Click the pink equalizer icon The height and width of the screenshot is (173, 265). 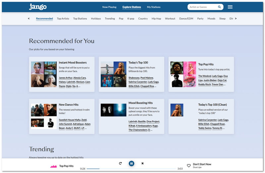point(53,166)
